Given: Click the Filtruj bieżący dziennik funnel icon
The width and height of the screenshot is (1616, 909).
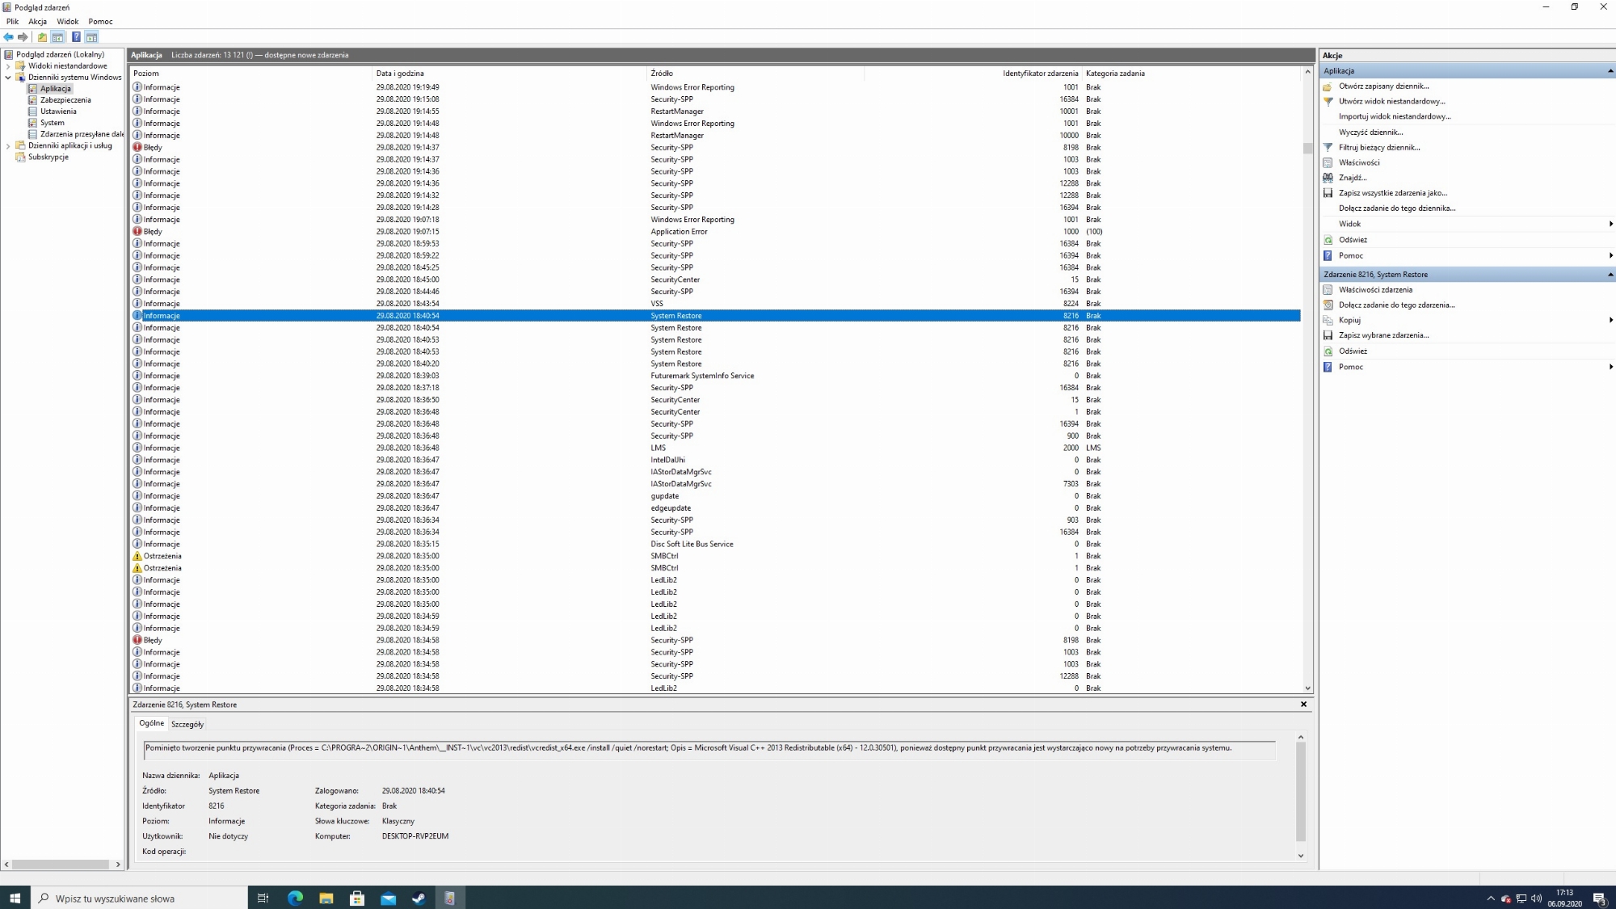Looking at the screenshot, I should click(1328, 147).
